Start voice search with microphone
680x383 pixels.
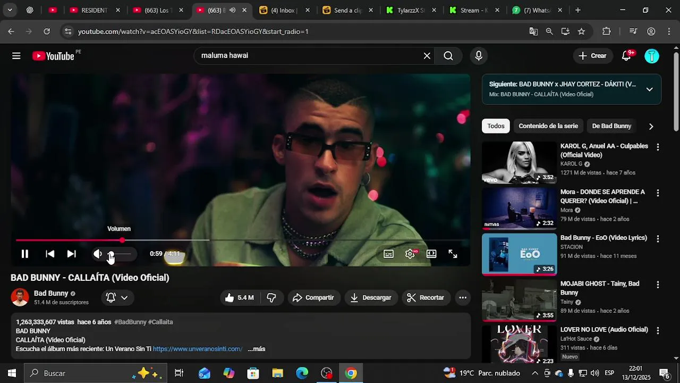[x=479, y=56]
